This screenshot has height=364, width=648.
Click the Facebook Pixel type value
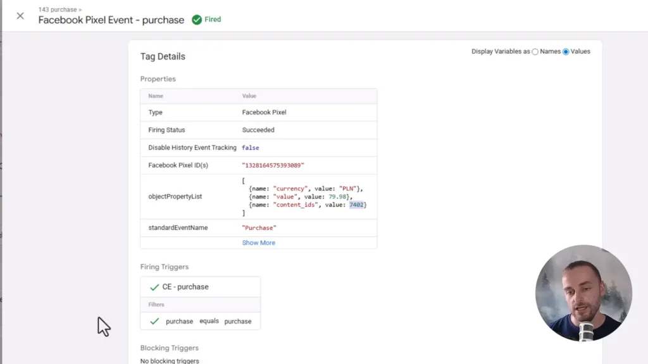[264, 112]
